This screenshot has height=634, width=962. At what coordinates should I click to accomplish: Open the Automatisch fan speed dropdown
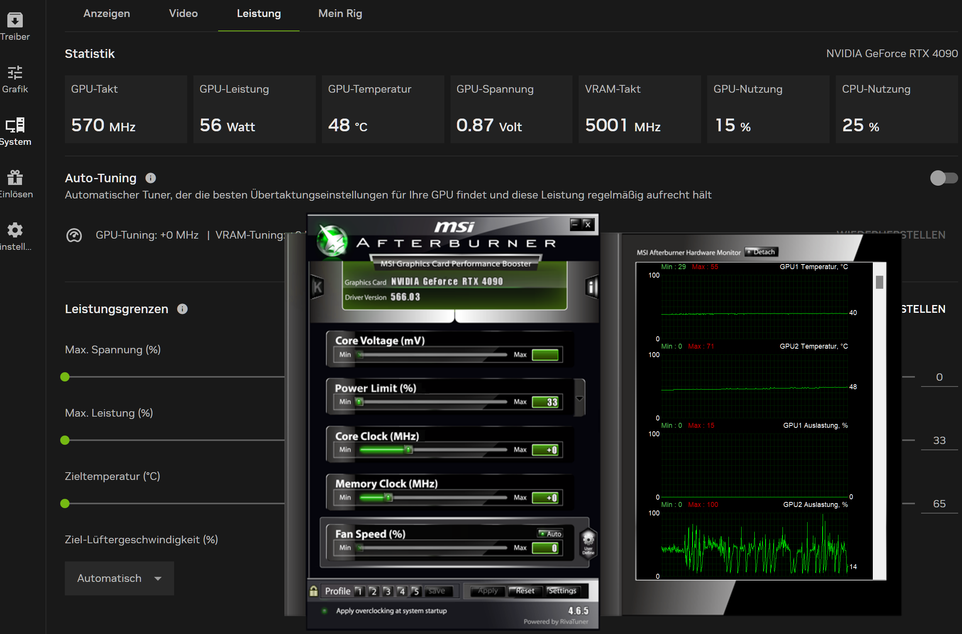click(x=119, y=578)
